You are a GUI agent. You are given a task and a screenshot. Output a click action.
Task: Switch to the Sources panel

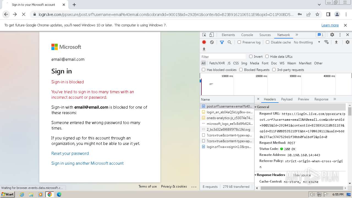[265, 35]
